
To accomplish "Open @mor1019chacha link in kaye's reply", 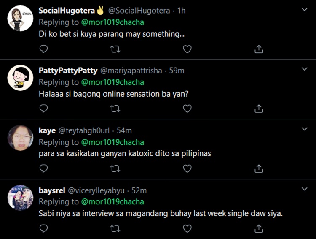I will pos(112,142).
